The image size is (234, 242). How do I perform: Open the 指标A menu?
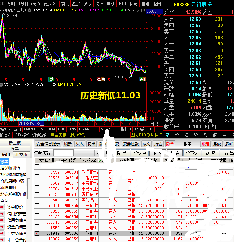click(6, 129)
